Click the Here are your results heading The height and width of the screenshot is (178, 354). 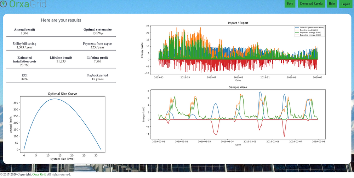click(61, 20)
